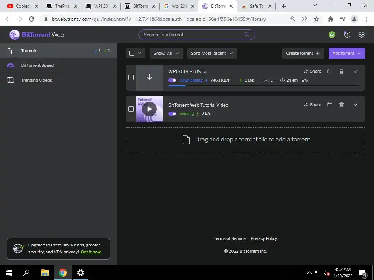Click browser Back arrow
This screenshot has width=374, height=280.
point(8,19)
